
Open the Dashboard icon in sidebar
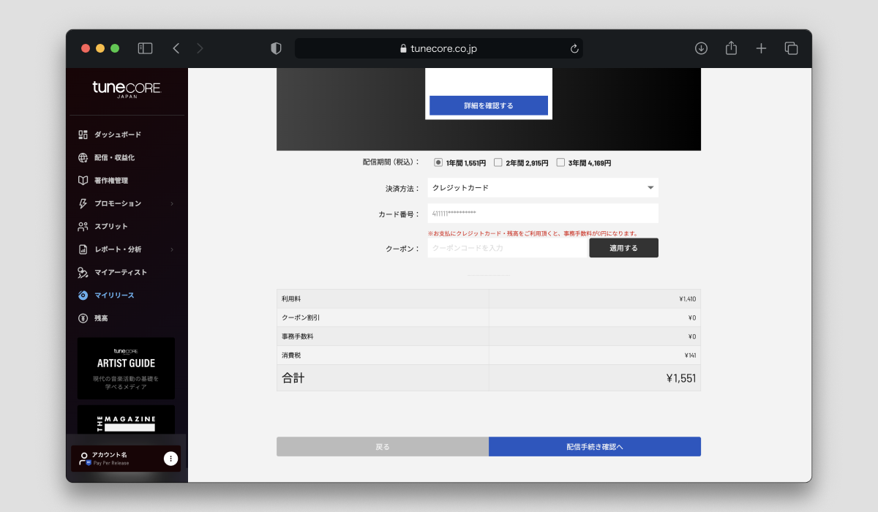pyautogui.click(x=83, y=135)
